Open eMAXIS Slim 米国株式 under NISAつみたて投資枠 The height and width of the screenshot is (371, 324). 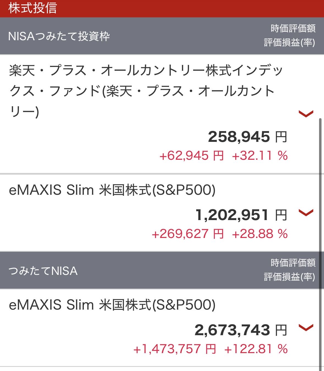click(112, 190)
